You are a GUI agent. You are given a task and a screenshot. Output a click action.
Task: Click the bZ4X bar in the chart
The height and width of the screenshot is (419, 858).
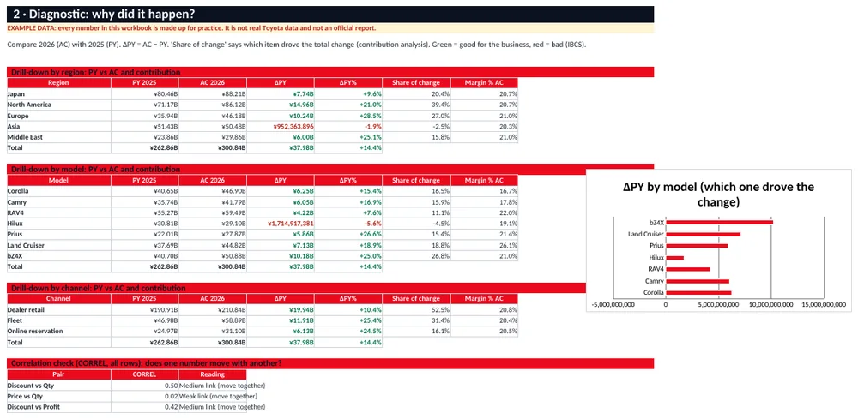[x=719, y=222]
